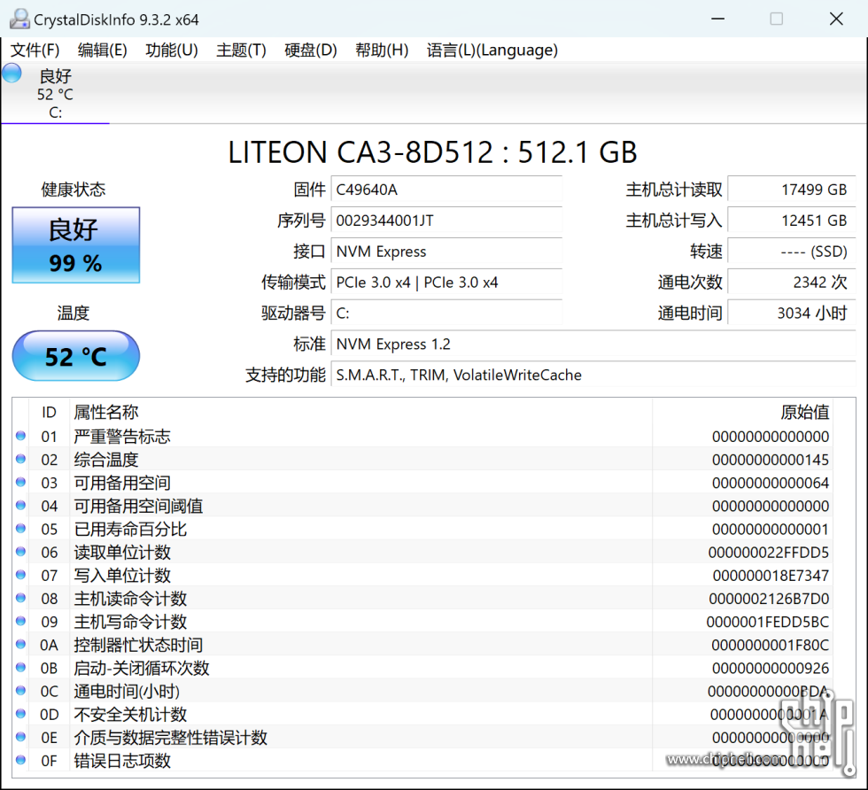Open the 功能(U) menu
Screen dimensions: 868x790
click(172, 50)
